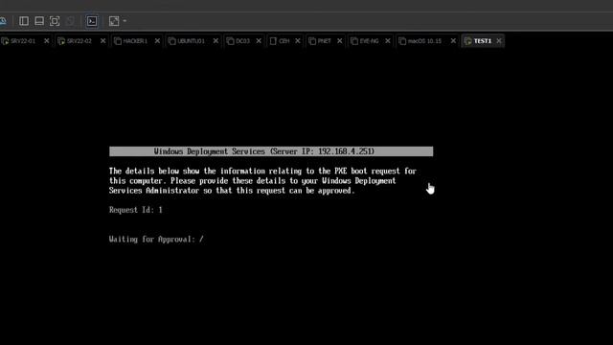Click the thumbnail bar view icon
Screen dimensions: 613x345
pyautogui.click(x=39, y=21)
